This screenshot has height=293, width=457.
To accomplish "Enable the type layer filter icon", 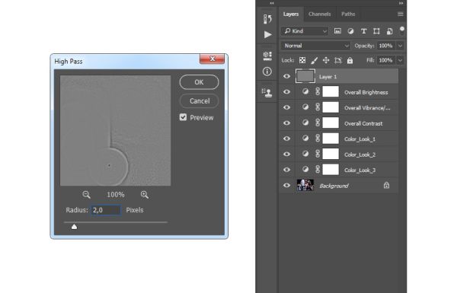I will 363,31.
